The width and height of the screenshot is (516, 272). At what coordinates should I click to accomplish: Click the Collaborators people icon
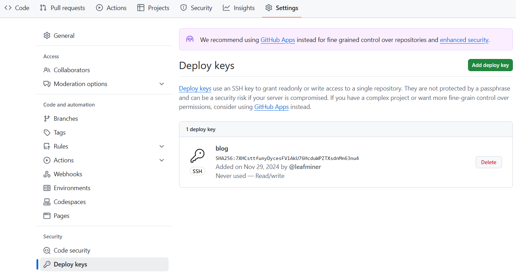tap(47, 70)
